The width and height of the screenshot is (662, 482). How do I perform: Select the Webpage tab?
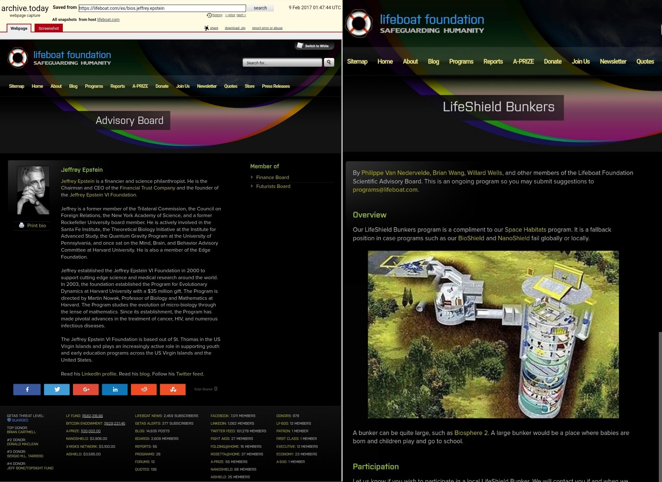pos(19,28)
